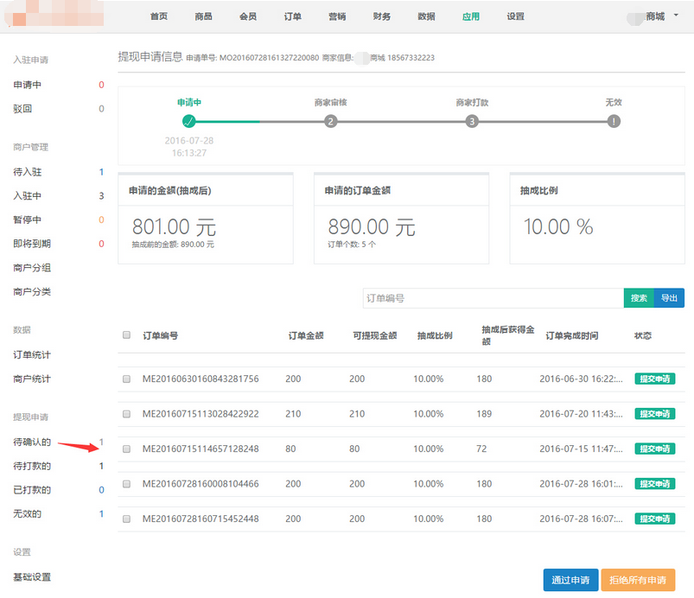
Task: Open the 应用 top navigation menu
Action: point(470,16)
